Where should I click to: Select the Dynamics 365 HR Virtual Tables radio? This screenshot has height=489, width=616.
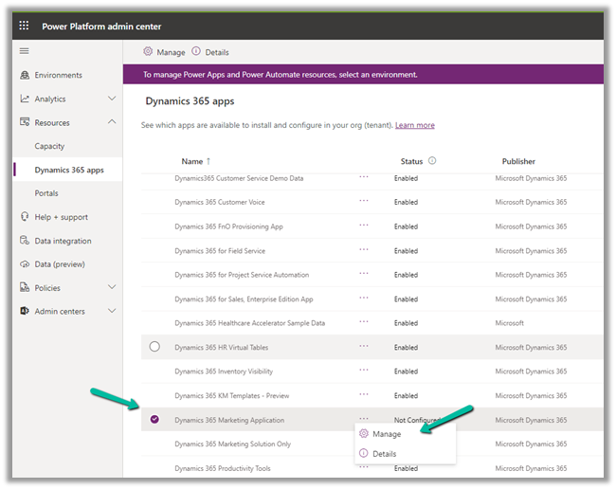click(154, 347)
